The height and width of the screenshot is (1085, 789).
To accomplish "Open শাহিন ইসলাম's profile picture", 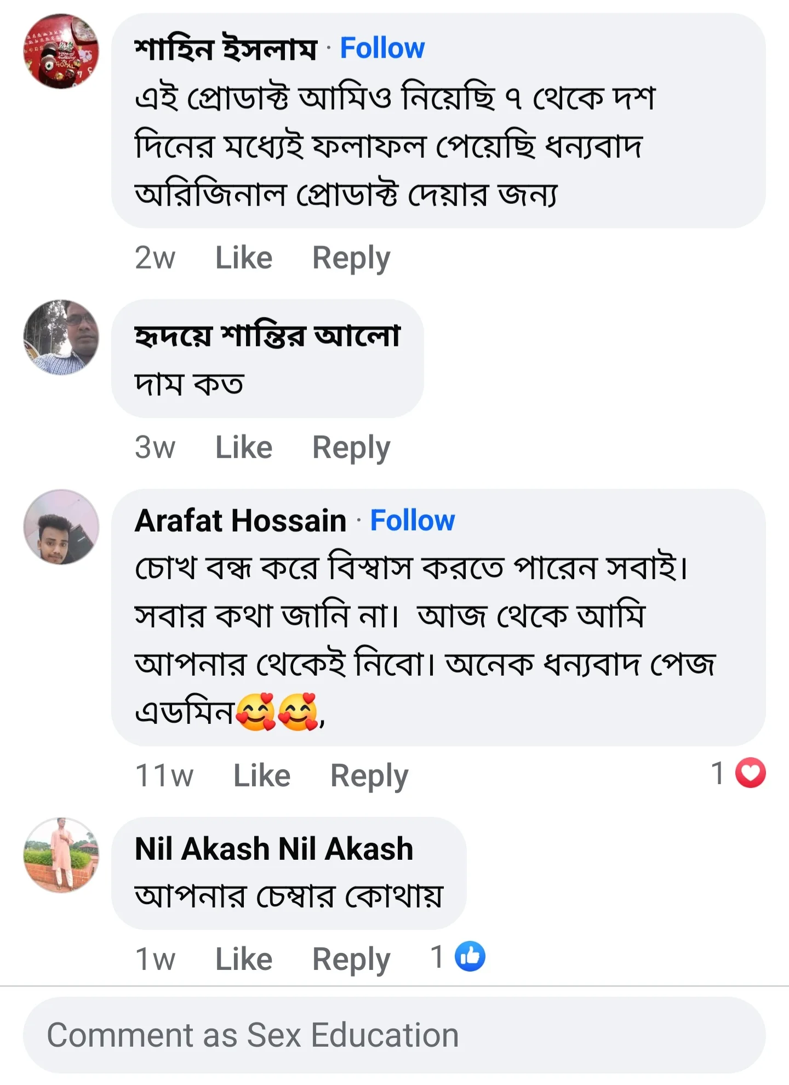I will pos(61,52).
